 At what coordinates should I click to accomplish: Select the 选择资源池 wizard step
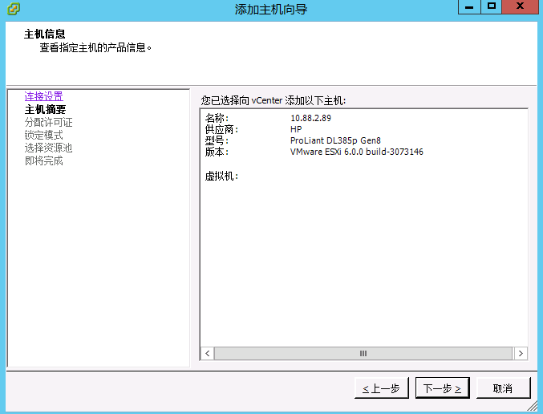coord(48,148)
